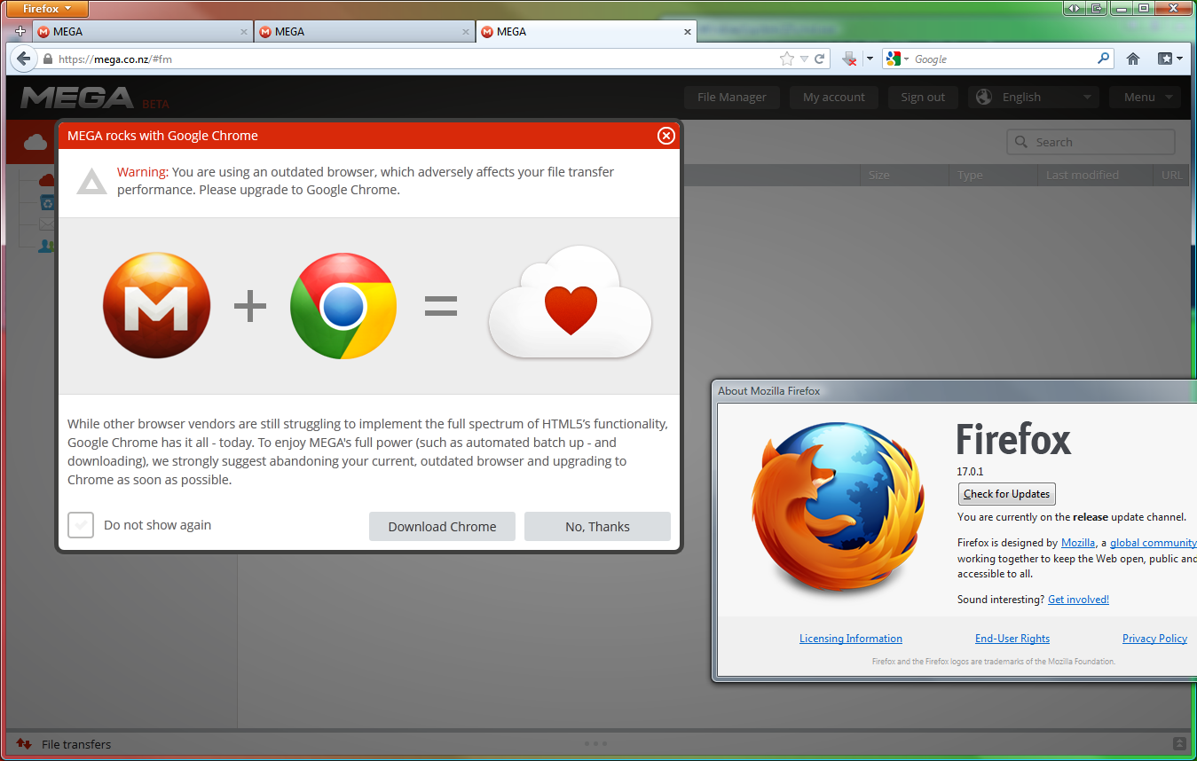Screen dimensions: 1197x761
Task: Open the orange Firefox application menu
Action: click(x=48, y=9)
